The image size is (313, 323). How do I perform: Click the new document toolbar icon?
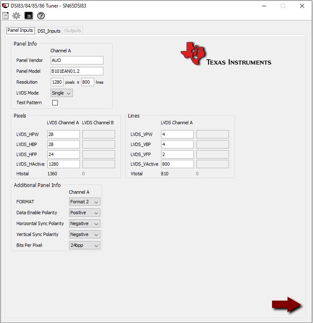pos(5,15)
